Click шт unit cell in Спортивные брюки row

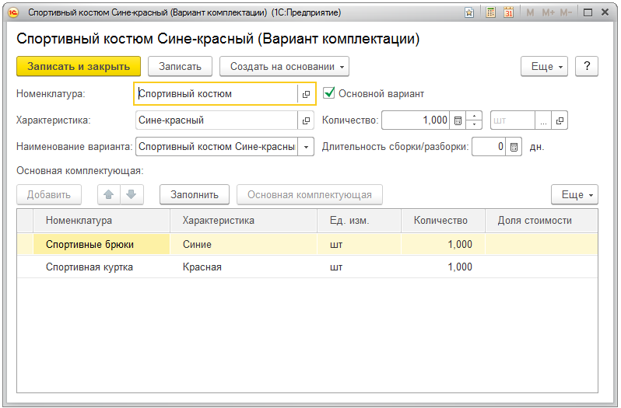coord(360,244)
